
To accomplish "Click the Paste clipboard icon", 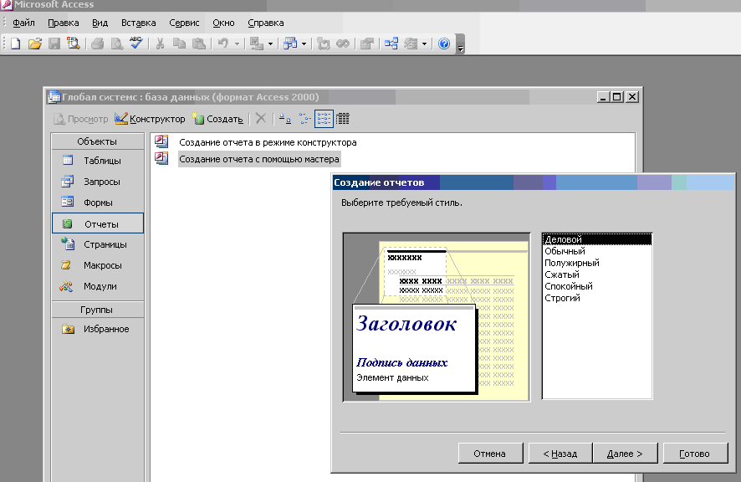I will [199, 44].
